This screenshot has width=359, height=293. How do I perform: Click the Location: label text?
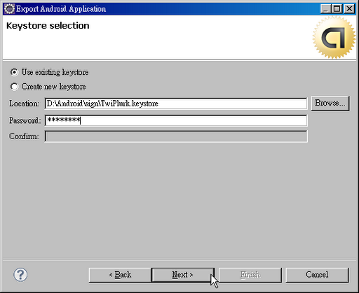pos(25,103)
